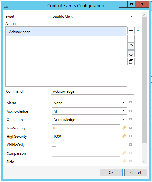This screenshot has width=152, height=182.
Task: Open tag binding icon next to HighSeverity
Action: pos(124,136)
